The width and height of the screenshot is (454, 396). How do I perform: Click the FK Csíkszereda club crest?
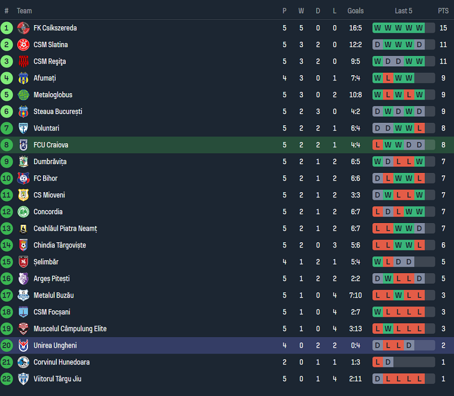(23, 28)
